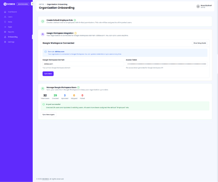Click the Show Setup Guide button
This screenshot has width=218, height=182.
(199, 43)
